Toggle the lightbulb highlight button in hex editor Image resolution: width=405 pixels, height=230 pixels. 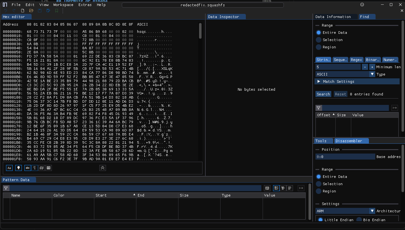coord(18,168)
